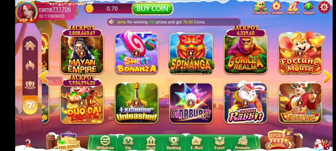Image resolution: width=336 pixels, height=151 pixels.
Task: Launch the Sweet Bonanza game
Action: click(136, 53)
